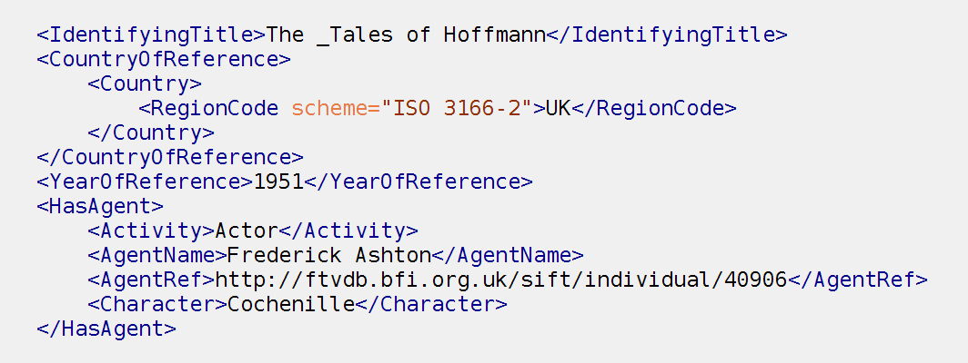
Task: Click the opening Country tag
Action: click(145, 83)
